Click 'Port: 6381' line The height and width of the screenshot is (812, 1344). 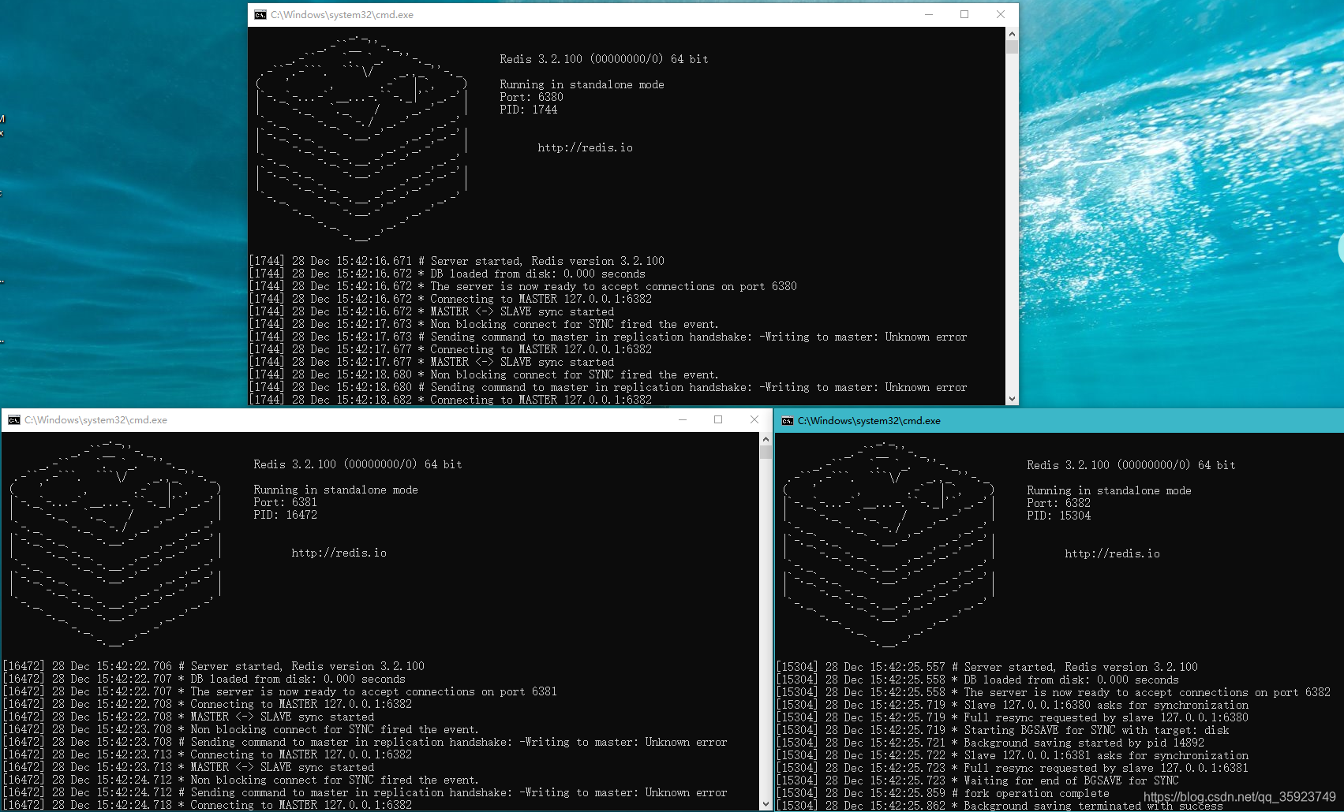click(285, 502)
